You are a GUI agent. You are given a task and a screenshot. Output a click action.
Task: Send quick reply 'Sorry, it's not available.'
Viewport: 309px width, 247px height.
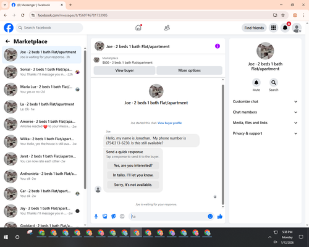click(x=133, y=185)
